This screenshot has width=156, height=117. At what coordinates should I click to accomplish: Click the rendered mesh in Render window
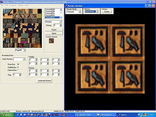click(110, 59)
